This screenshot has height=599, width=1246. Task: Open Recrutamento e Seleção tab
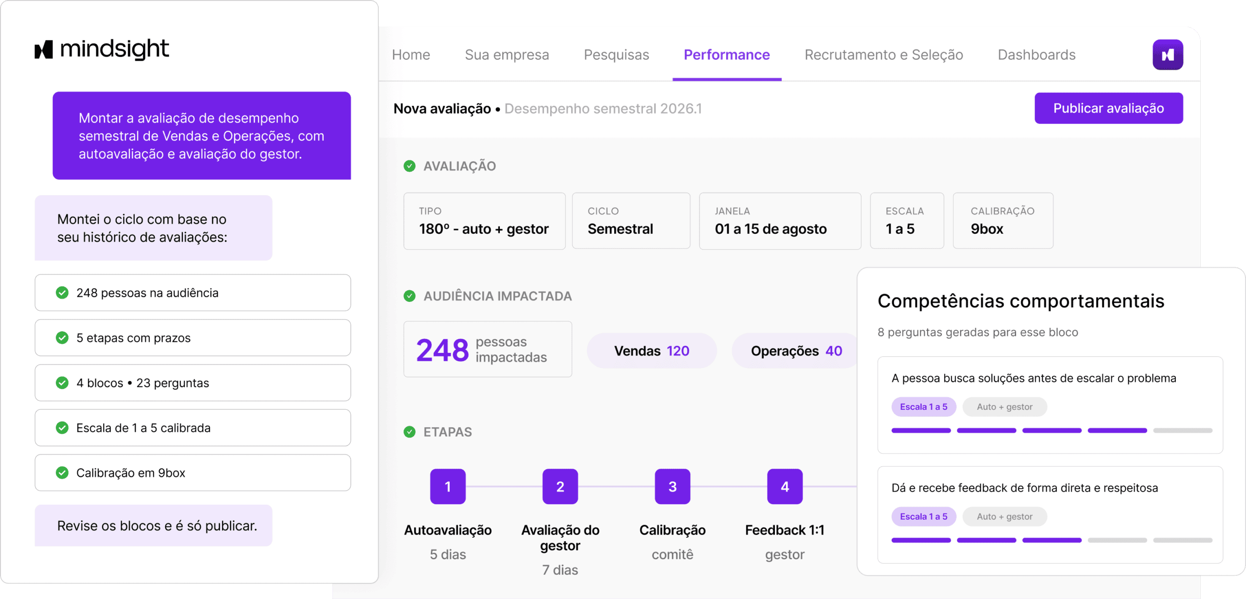point(883,55)
